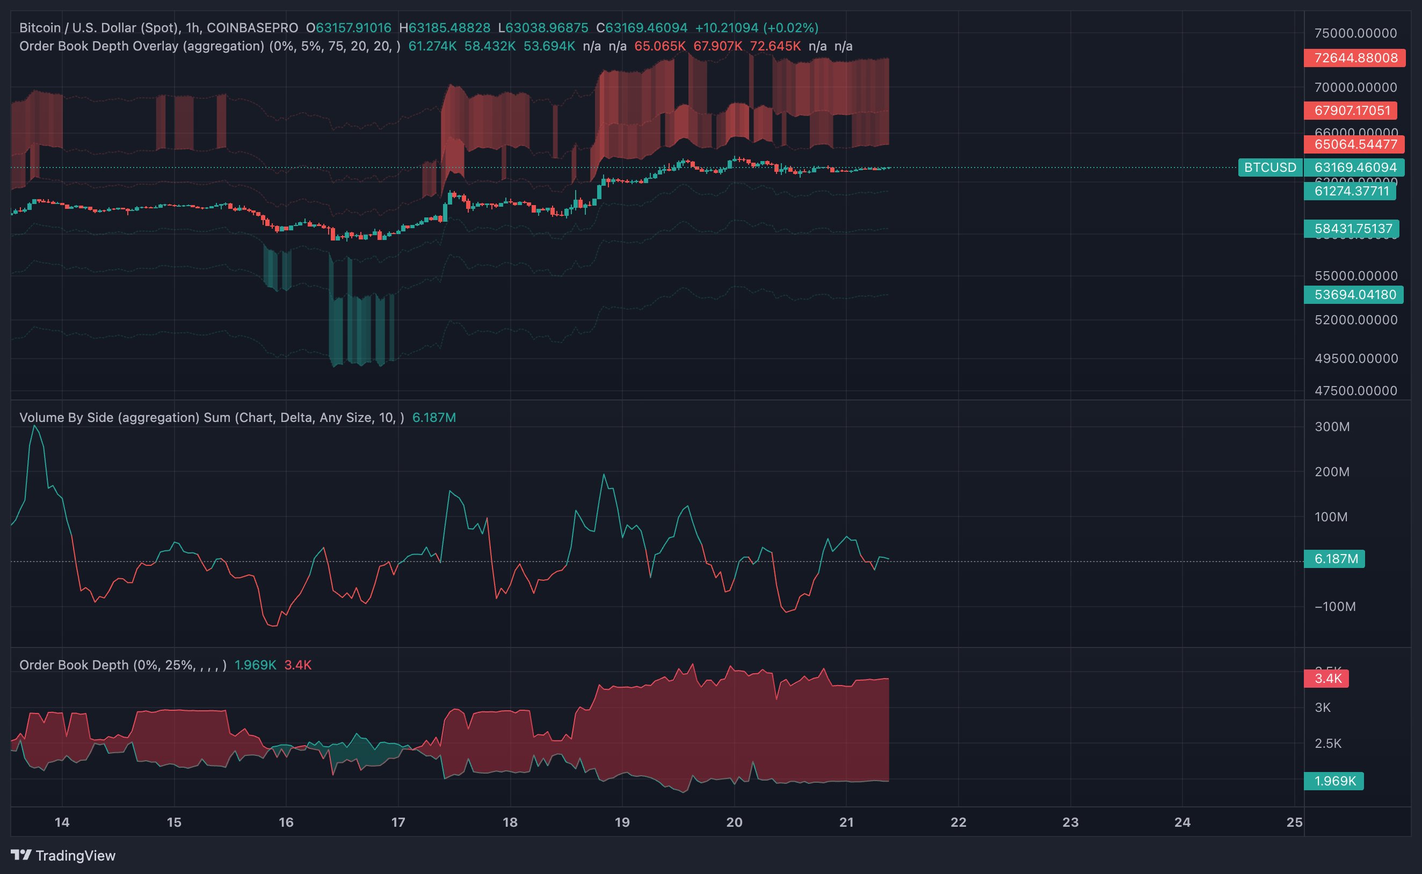This screenshot has width=1422, height=874.
Task: Click date 25 on time axis
Action: (1295, 822)
